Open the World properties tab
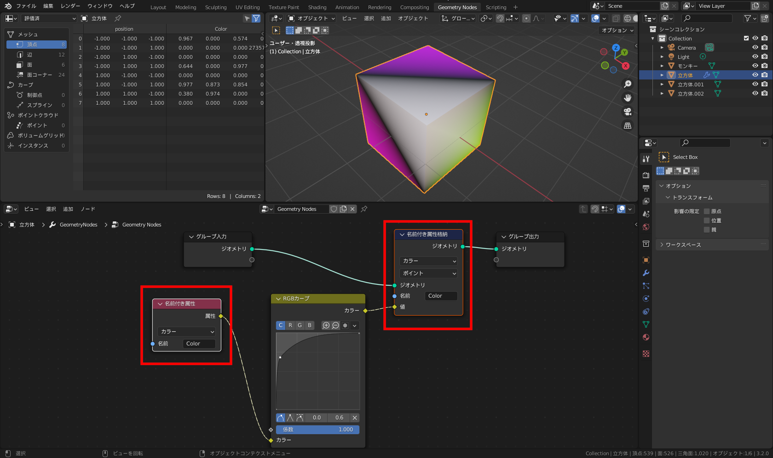The image size is (773, 458). [x=646, y=227]
